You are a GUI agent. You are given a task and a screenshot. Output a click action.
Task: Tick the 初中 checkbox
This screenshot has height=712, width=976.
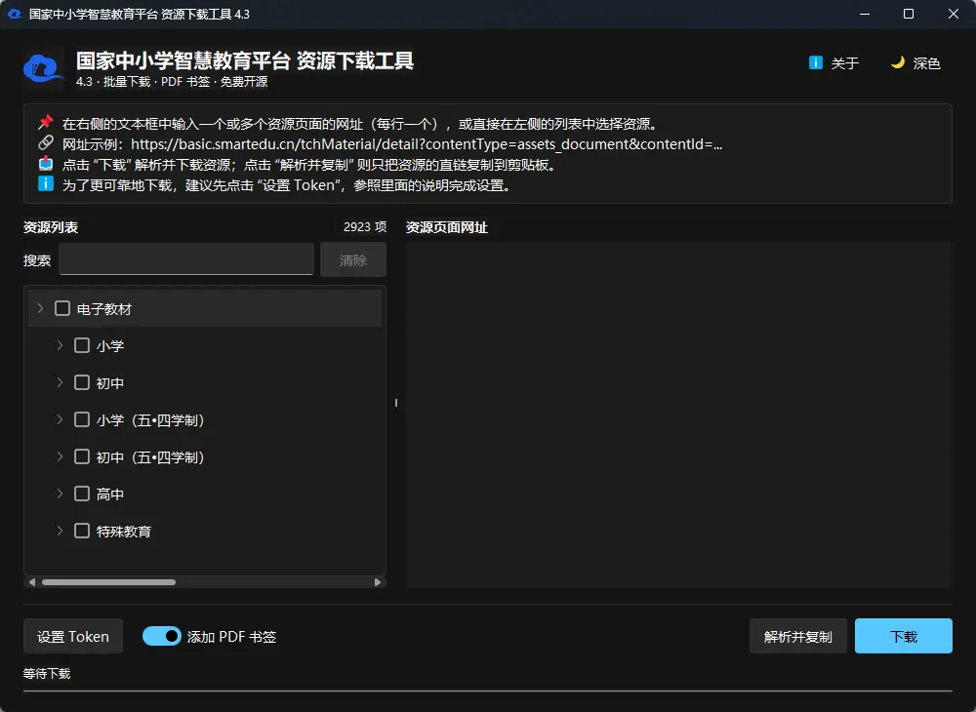82,382
